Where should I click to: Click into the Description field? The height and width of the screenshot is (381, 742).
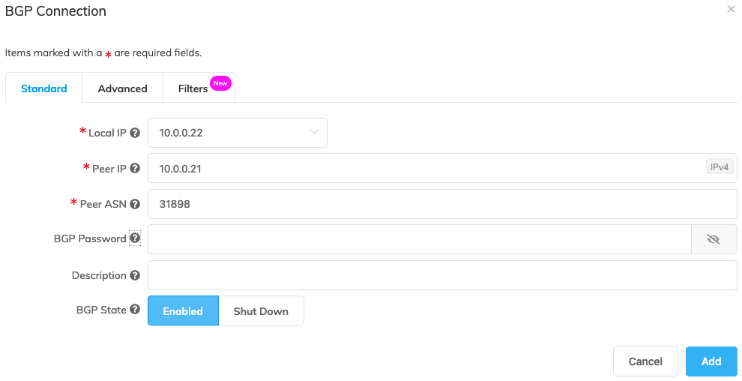coord(442,275)
